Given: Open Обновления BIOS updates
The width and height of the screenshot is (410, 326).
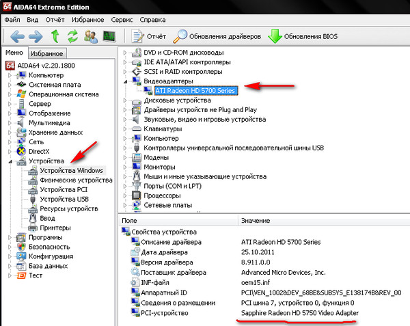Looking at the screenshot, I should (303, 36).
